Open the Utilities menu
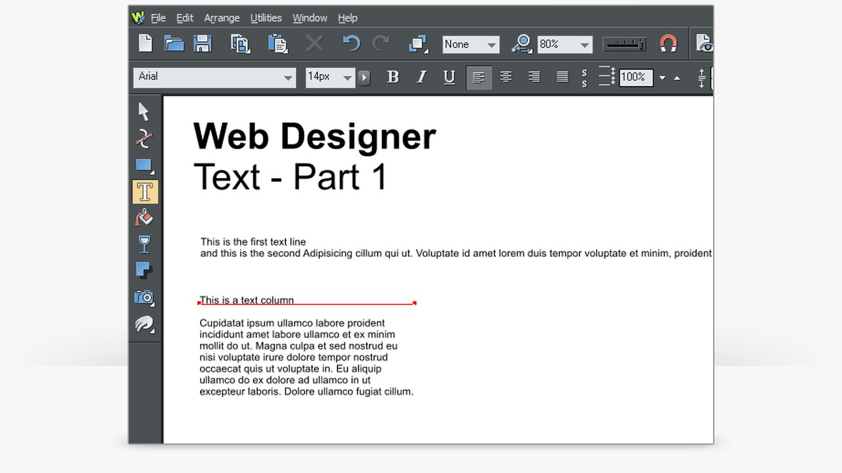The image size is (842, 473). (x=266, y=18)
